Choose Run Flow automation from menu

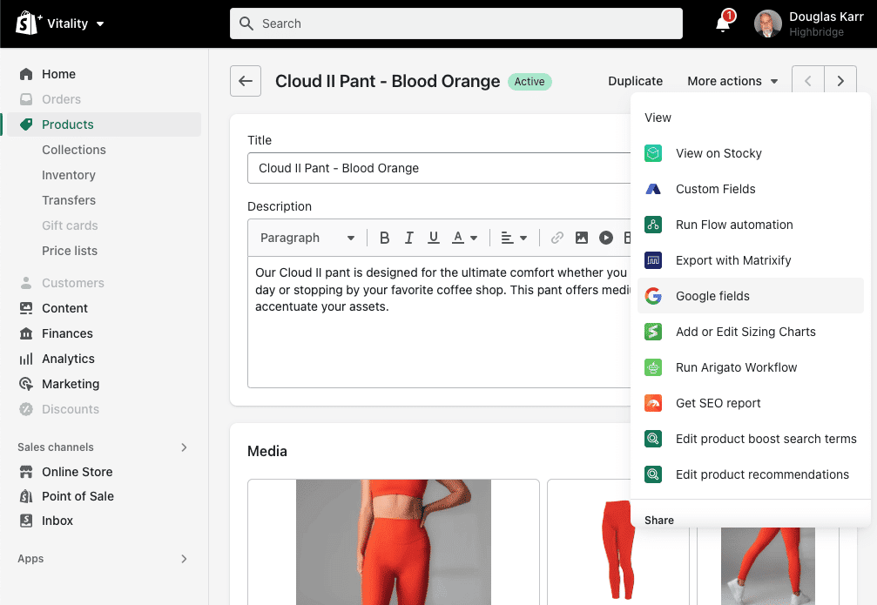point(734,225)
